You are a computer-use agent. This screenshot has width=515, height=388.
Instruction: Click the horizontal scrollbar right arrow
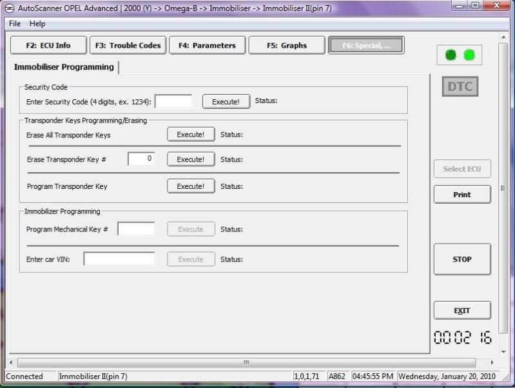click(492, 362)
